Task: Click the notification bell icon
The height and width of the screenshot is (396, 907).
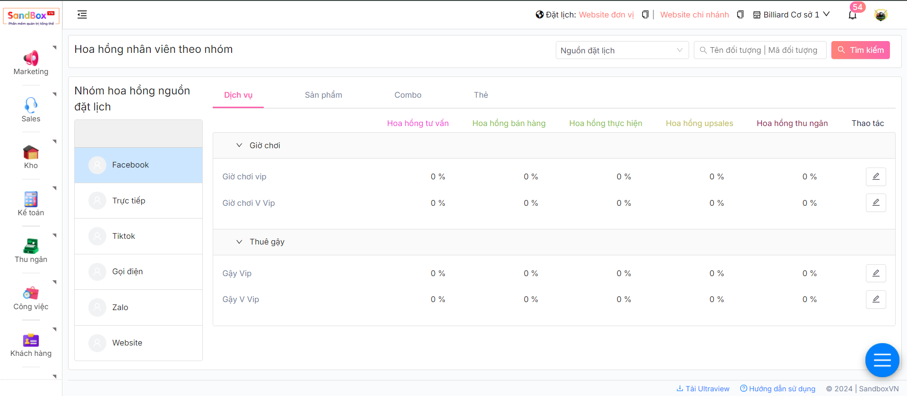Action: [852, 15]
